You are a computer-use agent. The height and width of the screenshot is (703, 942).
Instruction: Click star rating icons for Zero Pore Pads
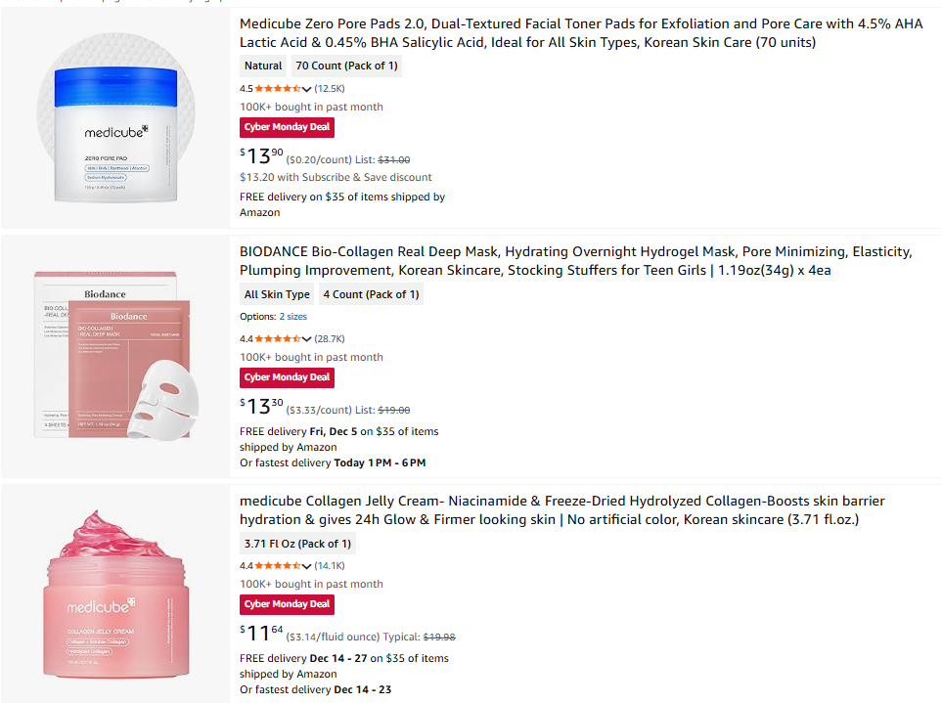pos(278,89)
